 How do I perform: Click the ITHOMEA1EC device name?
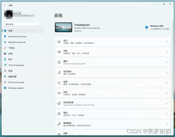click(x=82, y=25)
